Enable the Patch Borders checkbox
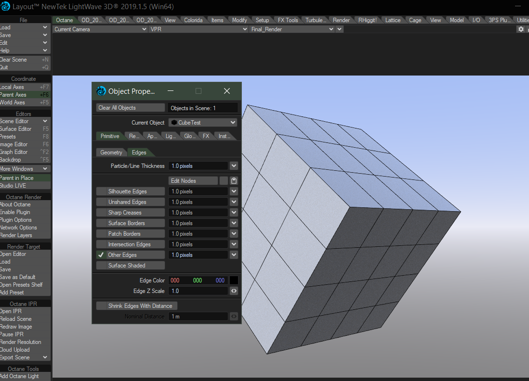Screen dimensions: 529x381 coord(101,234)
